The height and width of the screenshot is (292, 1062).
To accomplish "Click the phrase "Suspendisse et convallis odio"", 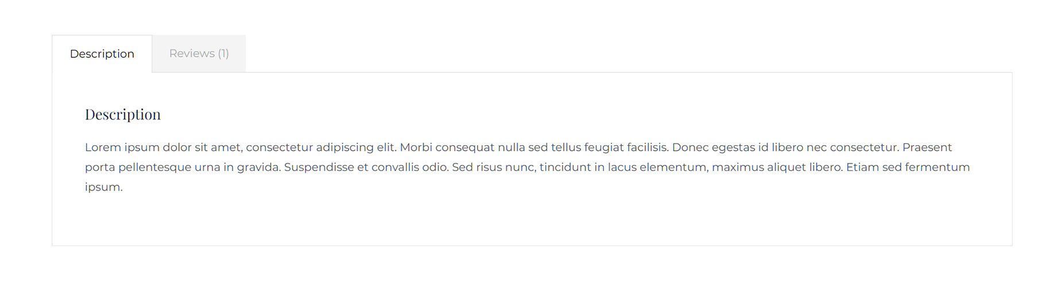I will (x=366, y=168).
